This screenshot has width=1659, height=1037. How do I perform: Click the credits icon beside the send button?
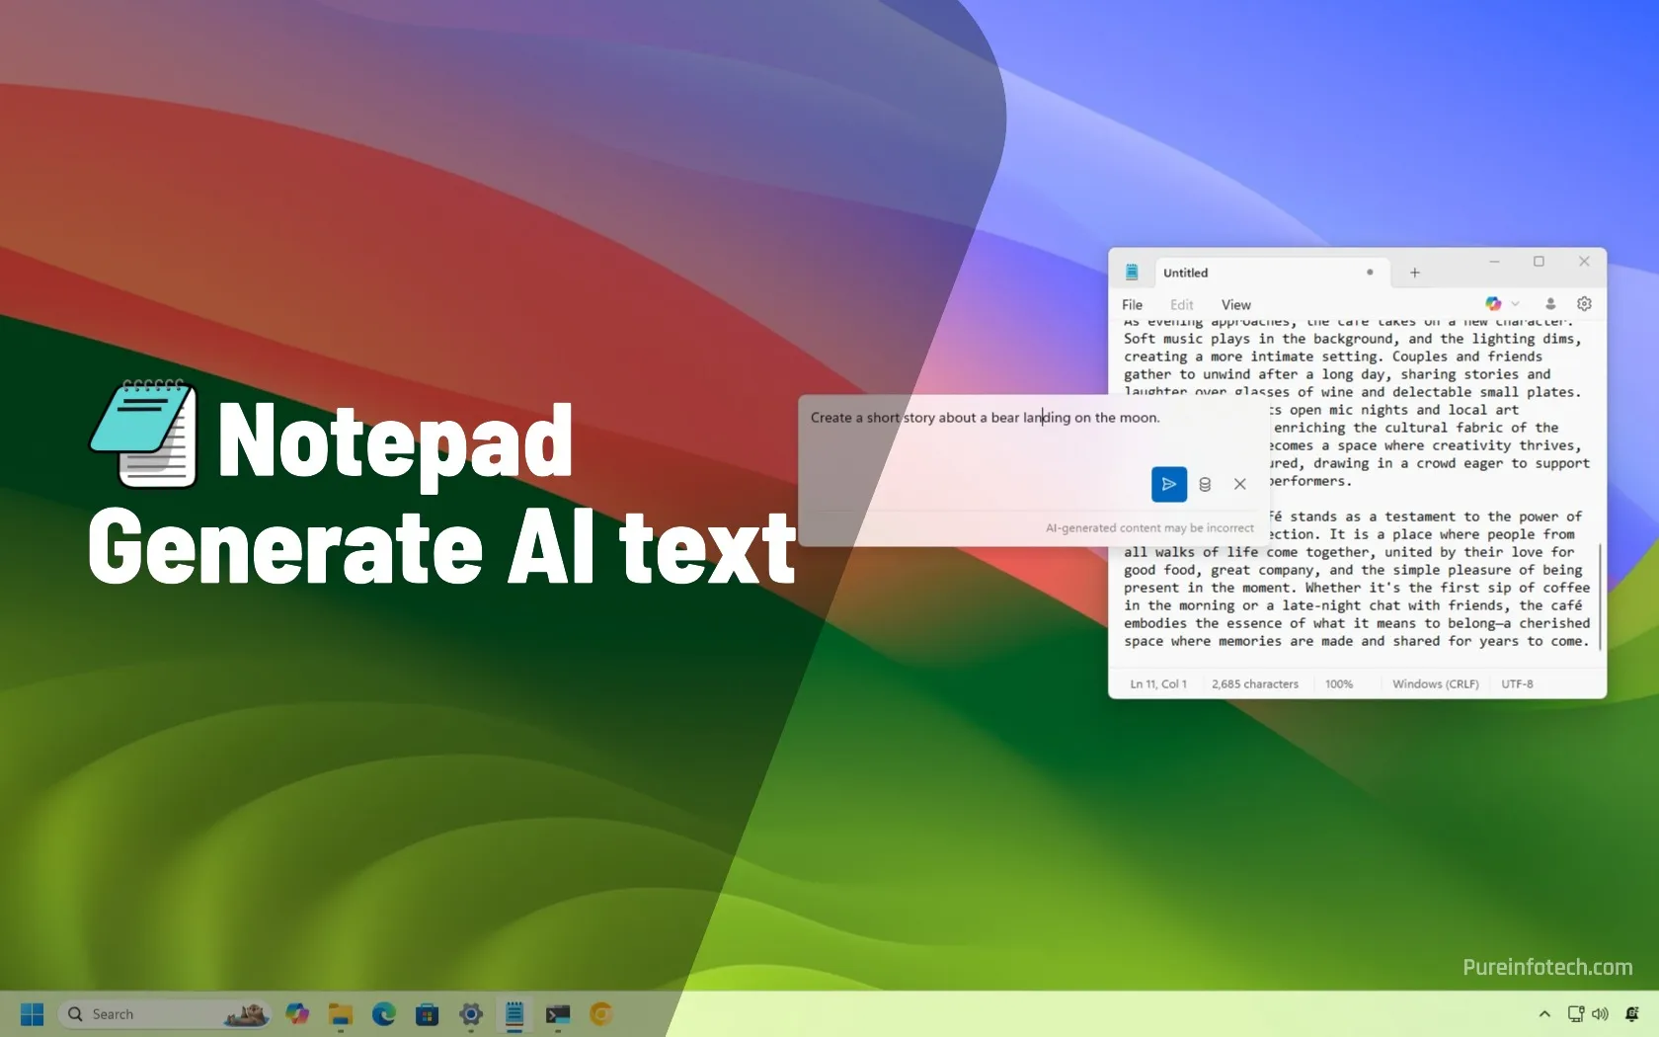tap(1205, 484)
